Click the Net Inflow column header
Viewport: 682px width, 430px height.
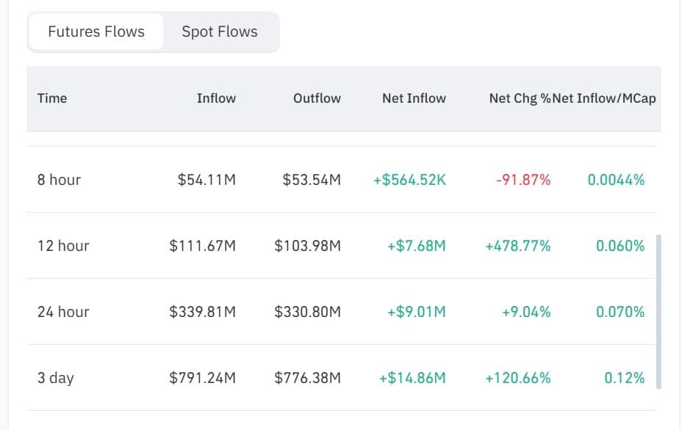coord(414,98)
